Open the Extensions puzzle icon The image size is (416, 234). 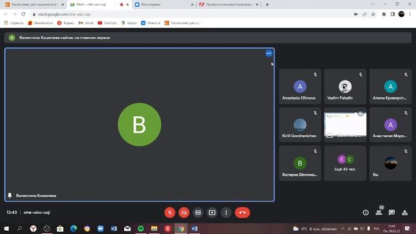pyautogui.click(x=383, y=14)
